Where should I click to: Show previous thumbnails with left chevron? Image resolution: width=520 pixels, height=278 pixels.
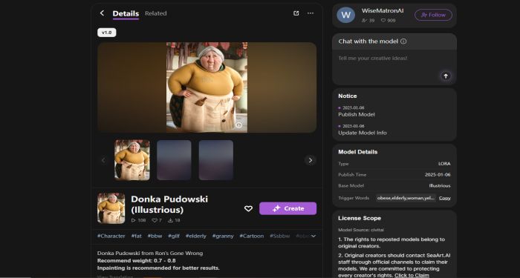[x=103, y=160]
